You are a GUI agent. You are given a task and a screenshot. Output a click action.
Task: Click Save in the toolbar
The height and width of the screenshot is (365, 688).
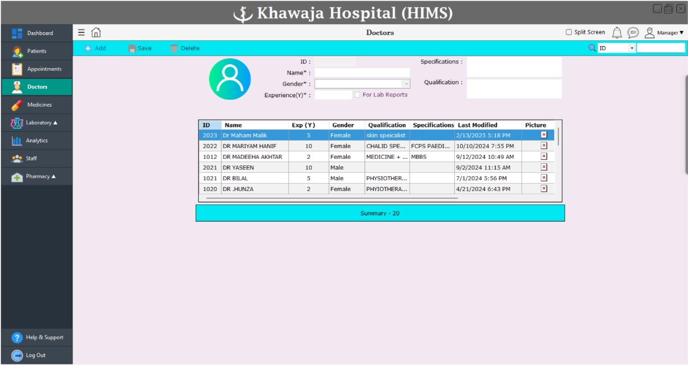click(140, 48)
